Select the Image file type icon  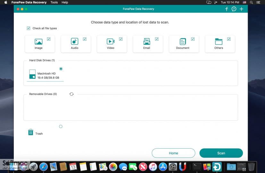tap(38, 42)
